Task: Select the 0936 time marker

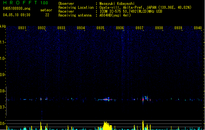Action: pyautogui.click(x=120, y=28)
